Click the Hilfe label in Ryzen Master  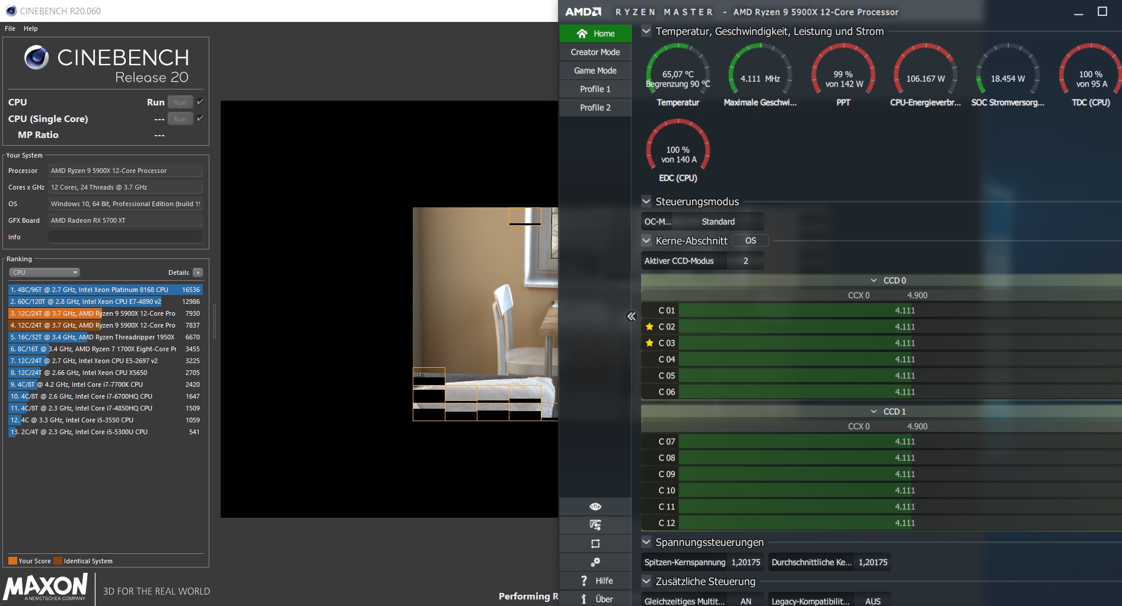point(604,581)
